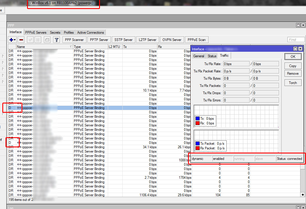Open dropdown arrow beside the add button

(x=15, y=40)
